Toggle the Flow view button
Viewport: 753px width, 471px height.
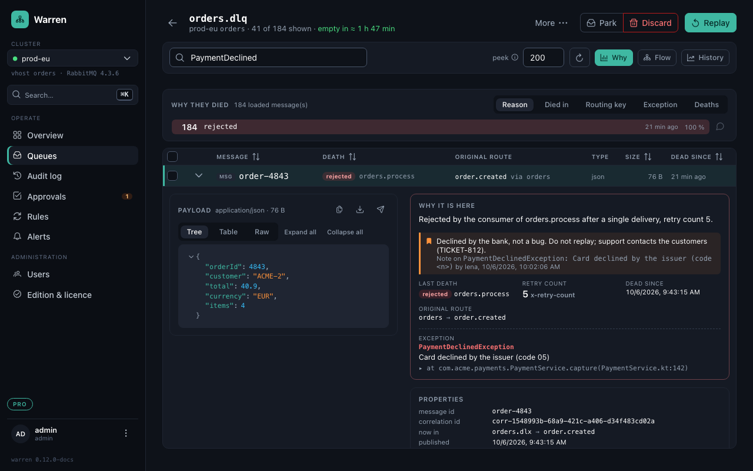tap(657, 58)
